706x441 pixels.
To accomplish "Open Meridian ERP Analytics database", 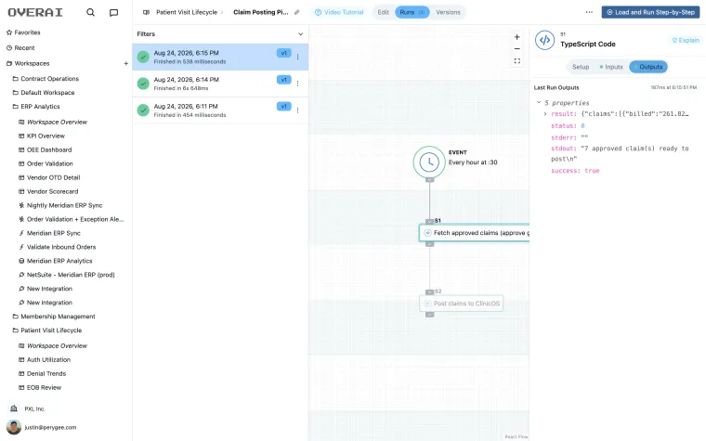I will click(56, 261).
